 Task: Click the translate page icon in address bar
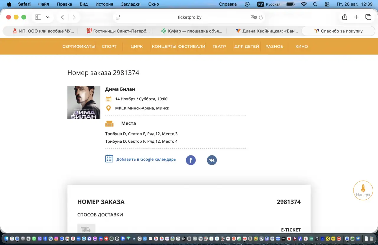[253, 17]
